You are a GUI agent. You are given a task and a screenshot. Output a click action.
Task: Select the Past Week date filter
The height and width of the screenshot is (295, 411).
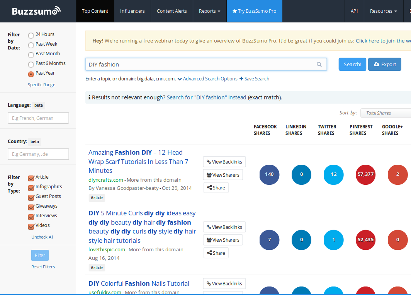[31, 45]
